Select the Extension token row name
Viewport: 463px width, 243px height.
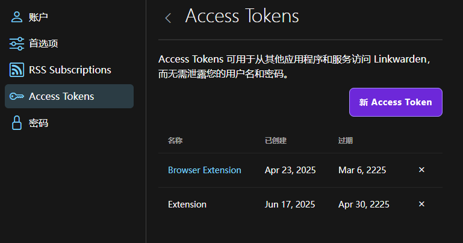[x=187, y=205]
